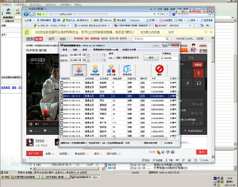Click the thumbs-down icon under the video
238x187 pixels.
(45, 131)
